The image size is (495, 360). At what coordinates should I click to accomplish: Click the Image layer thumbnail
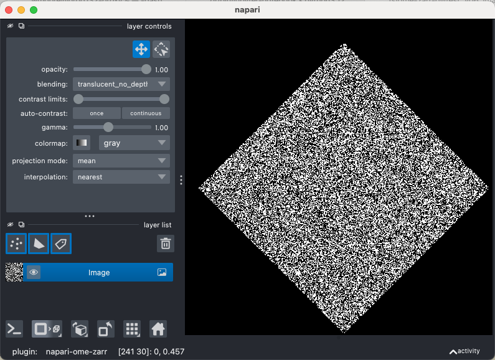pyautogui.click(x=14, y=272)
